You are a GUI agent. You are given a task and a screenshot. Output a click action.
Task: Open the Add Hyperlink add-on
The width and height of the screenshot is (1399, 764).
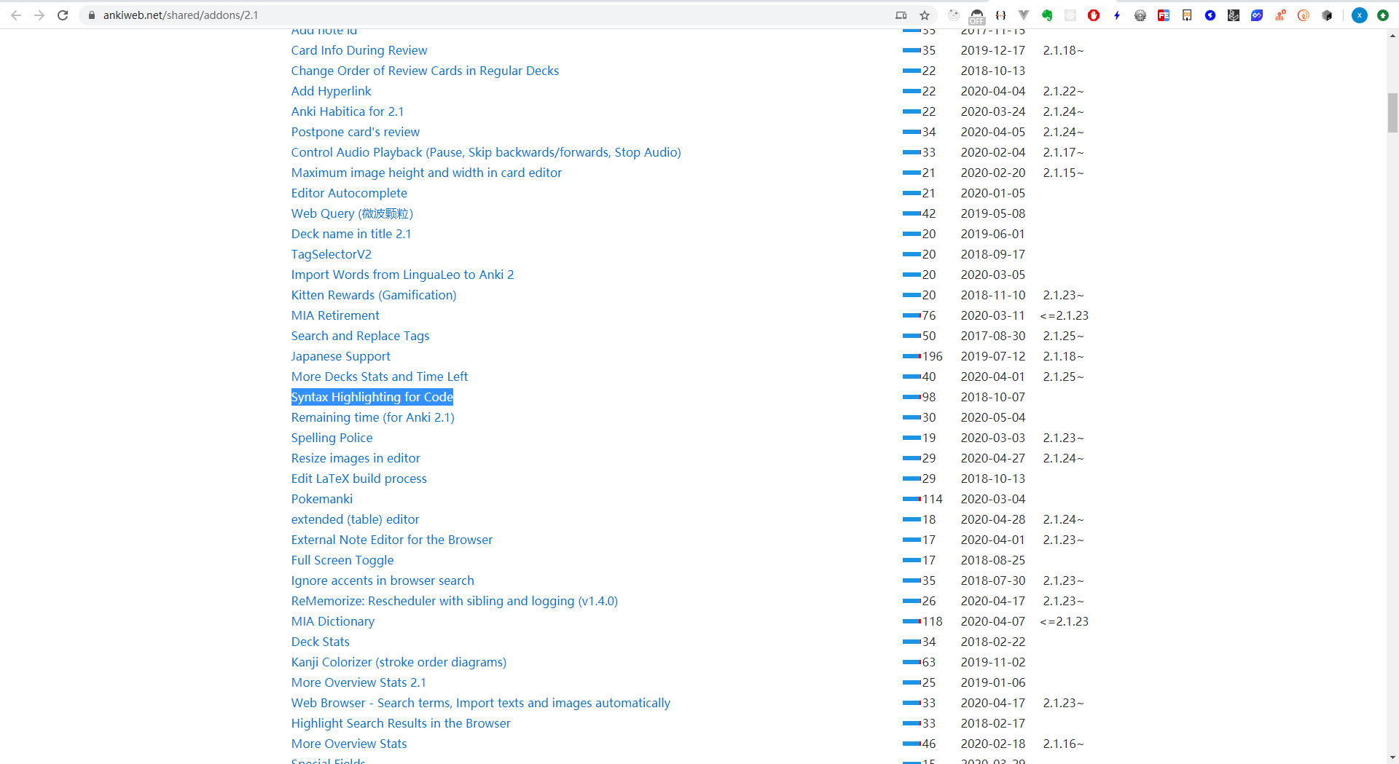coord(332,91)
